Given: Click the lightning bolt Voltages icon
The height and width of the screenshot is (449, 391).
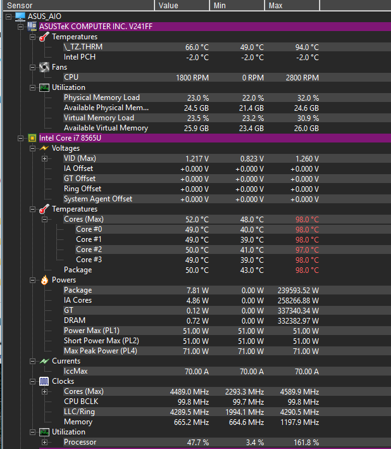Looking at the screenshot, I should coord(44,148).
